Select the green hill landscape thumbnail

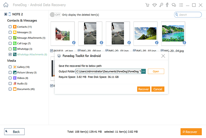pyautogui.click(x=146, y=33)
